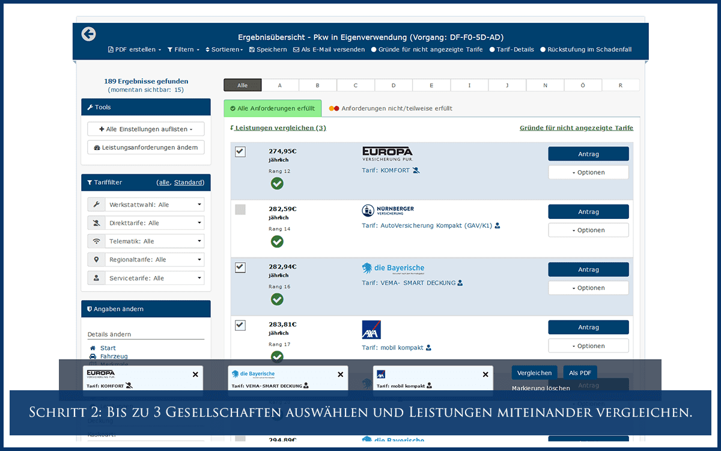Open the Filtern dropdown

tap(183, 49)
